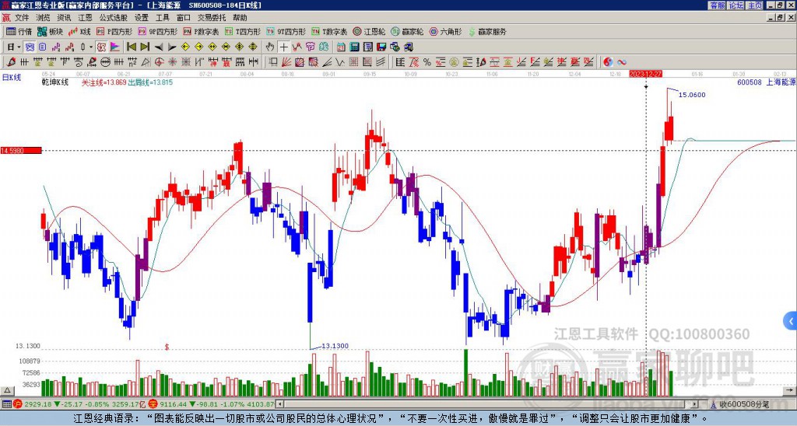Screen dimensions: 797x426
Task: Open the 交易委托 menu
Action: 212,18
